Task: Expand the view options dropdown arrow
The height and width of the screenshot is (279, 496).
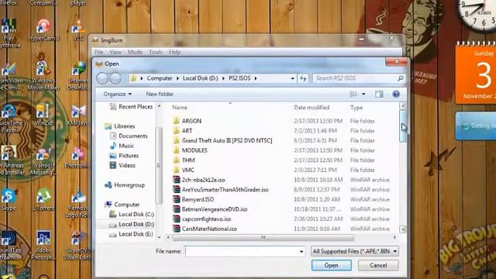Action: point(363,94)
